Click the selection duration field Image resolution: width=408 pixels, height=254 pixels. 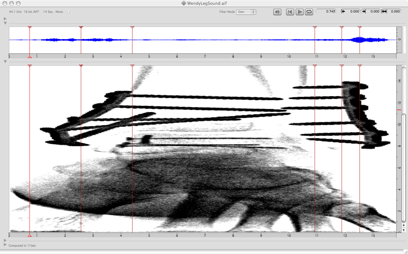click(391, 12)
